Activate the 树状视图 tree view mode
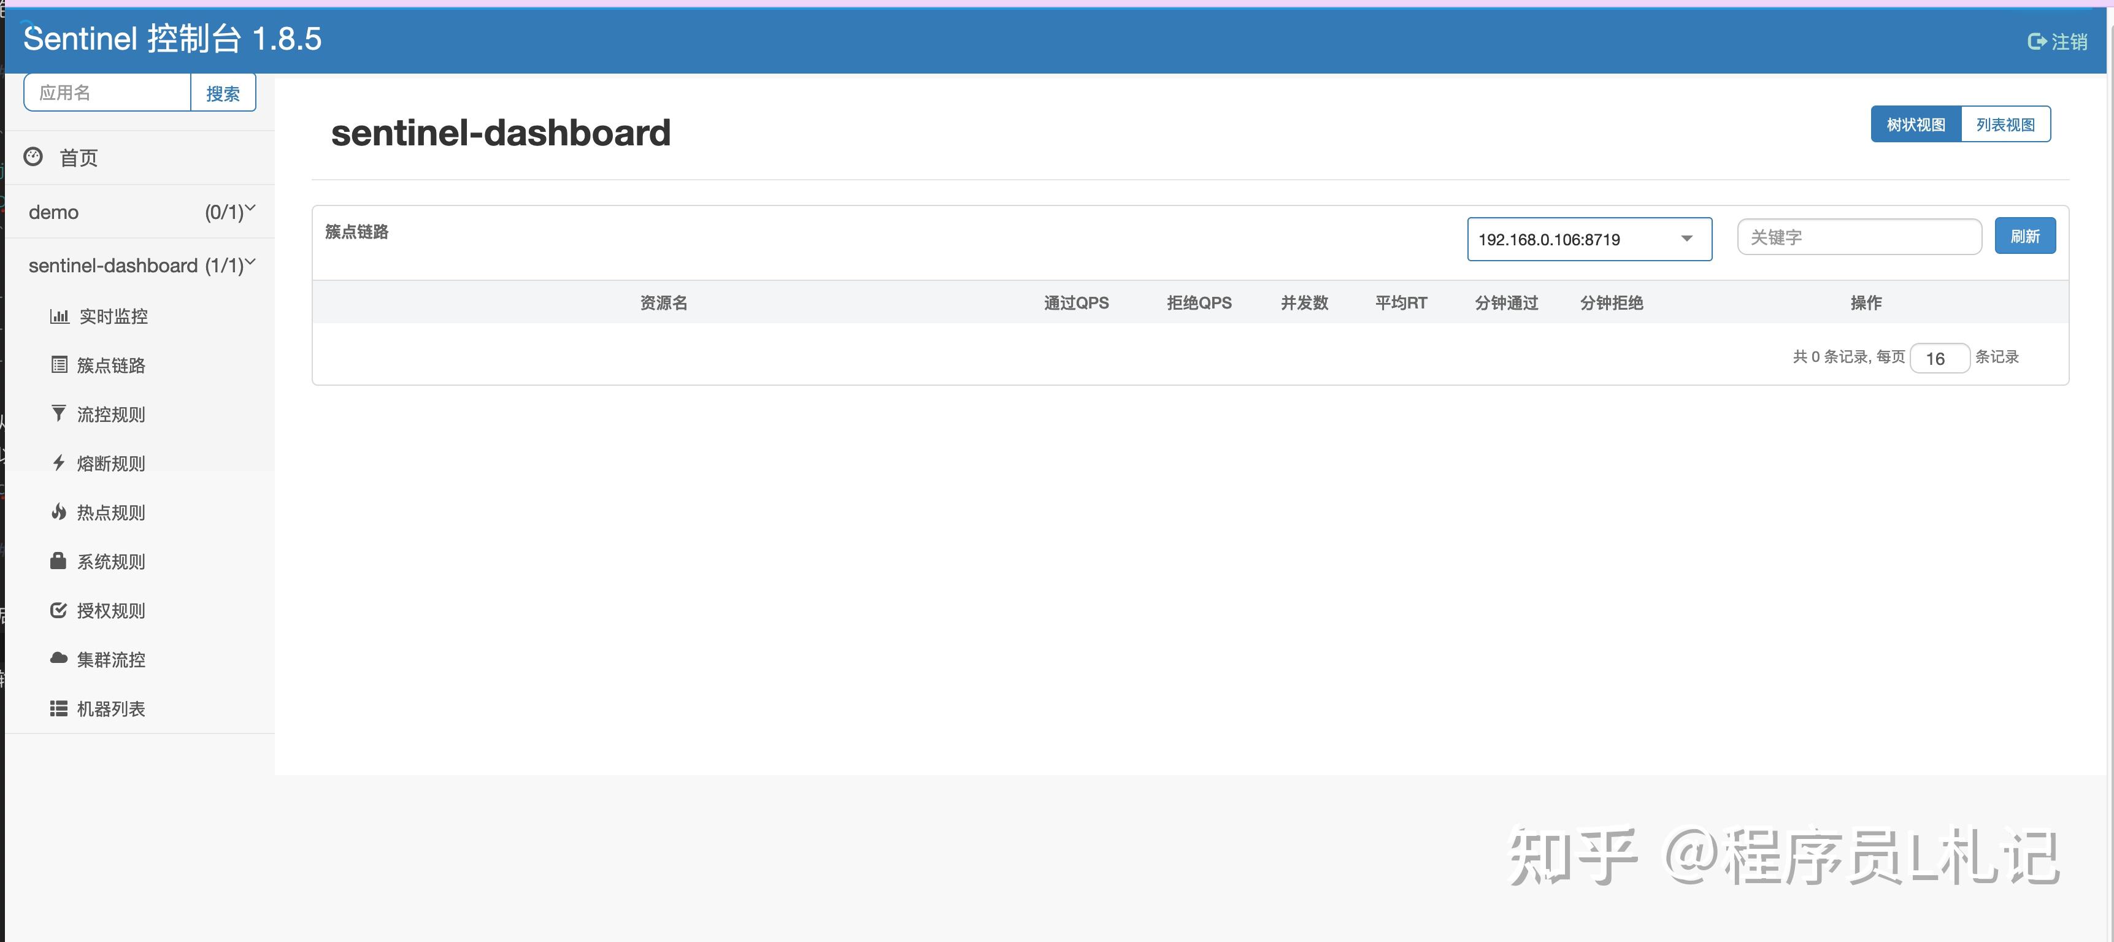 1915,123
